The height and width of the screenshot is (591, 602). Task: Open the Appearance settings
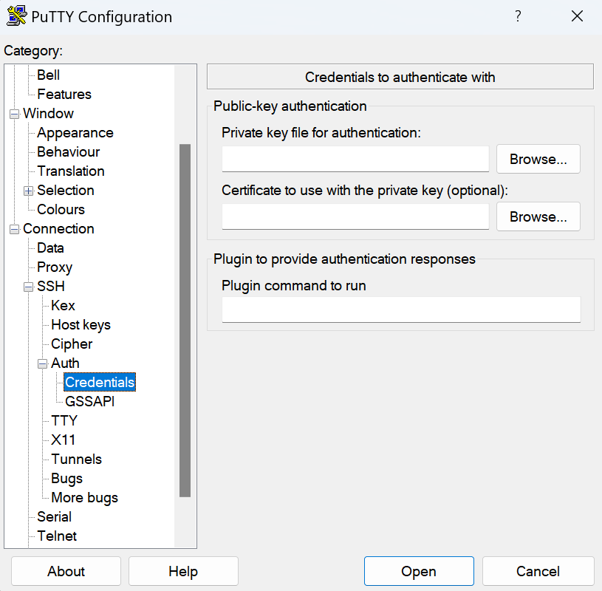click(x=75, y=132)
